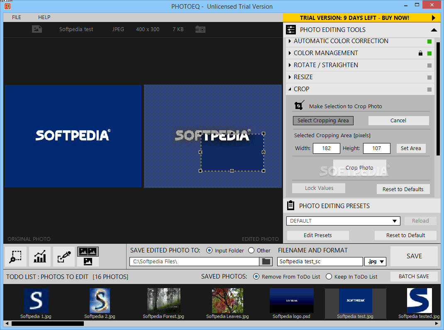Click the Edit Presets button
The height and width of the screenshot is (330, 444).
[318, 235]
